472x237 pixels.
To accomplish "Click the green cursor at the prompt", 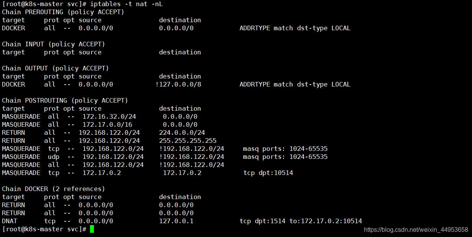I will [x=92, y=229].
